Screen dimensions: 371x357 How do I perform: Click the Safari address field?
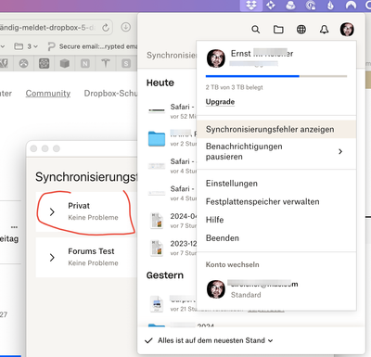coord(56,28)
